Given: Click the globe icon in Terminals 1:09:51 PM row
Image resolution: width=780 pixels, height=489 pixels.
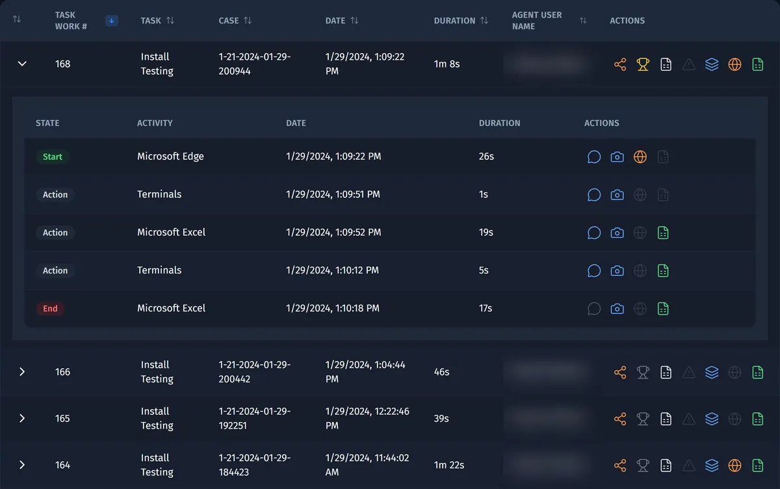Looking at the screenshot, I should click(x=640, y=195).
